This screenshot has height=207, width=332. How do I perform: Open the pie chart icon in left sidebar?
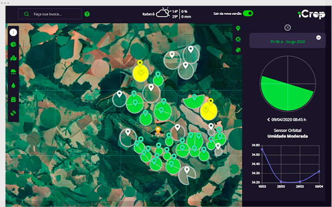tap(13, 45)
